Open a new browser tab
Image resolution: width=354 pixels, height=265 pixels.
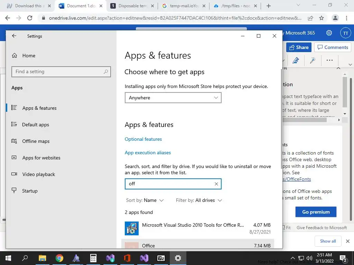pyautogui.click(x=268, y=6)
